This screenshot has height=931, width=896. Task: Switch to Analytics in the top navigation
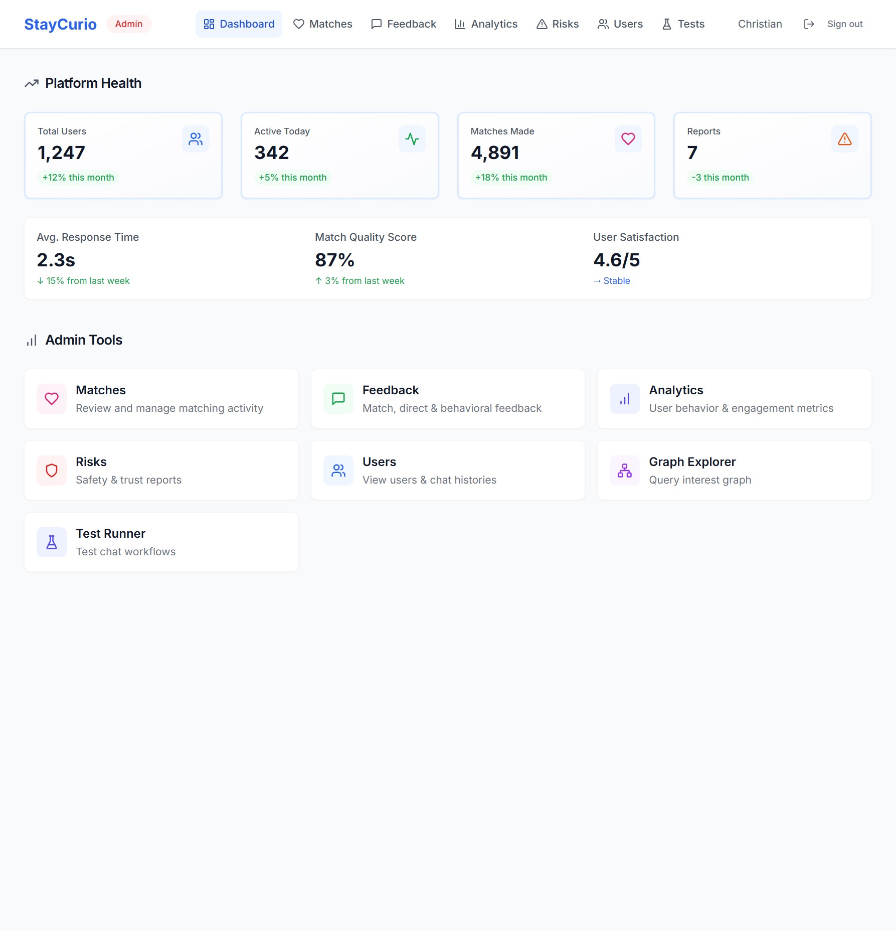[x=486, y=24]
